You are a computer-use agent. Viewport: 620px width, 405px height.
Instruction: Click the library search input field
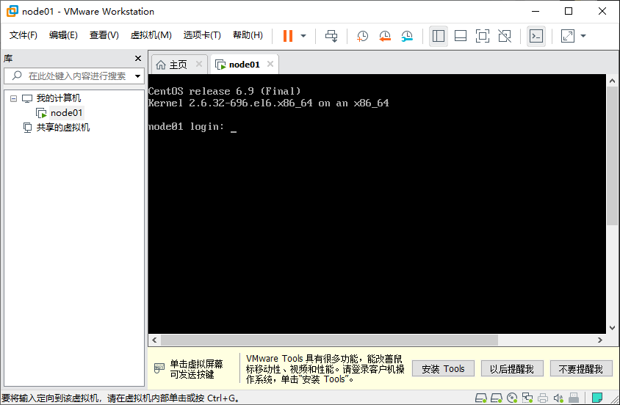click(x=76, y=76)
